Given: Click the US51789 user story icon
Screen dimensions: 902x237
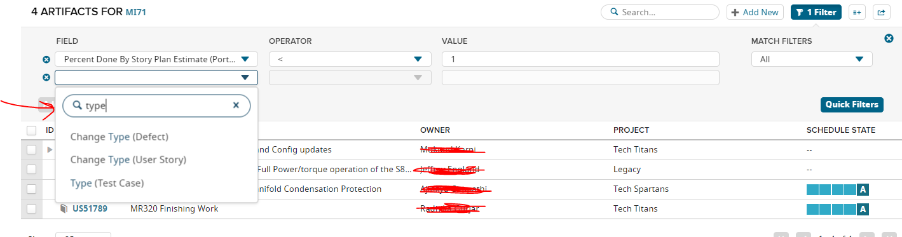Looking at the screenshot, I should (63, 208).
